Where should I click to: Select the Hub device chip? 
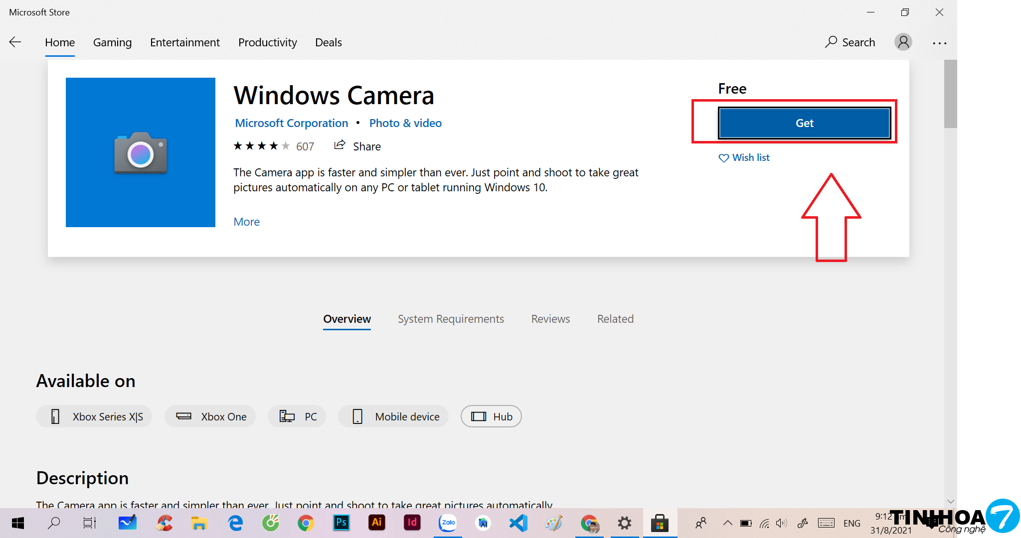coord(491,416)
